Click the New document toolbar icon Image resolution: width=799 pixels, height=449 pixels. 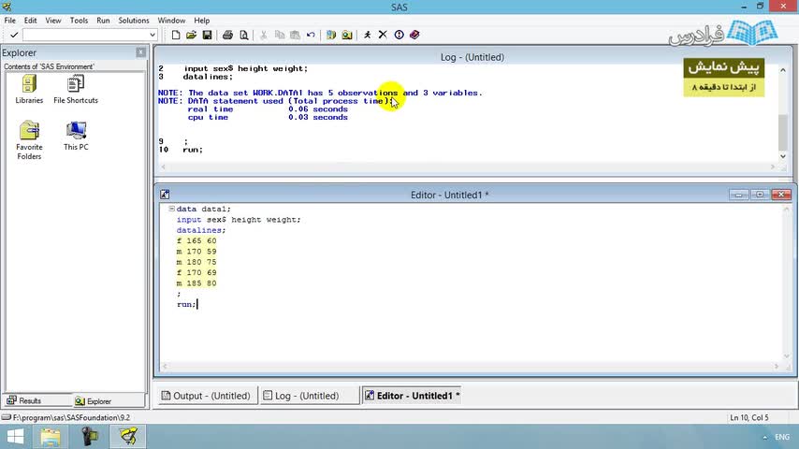tap(176, 35)
